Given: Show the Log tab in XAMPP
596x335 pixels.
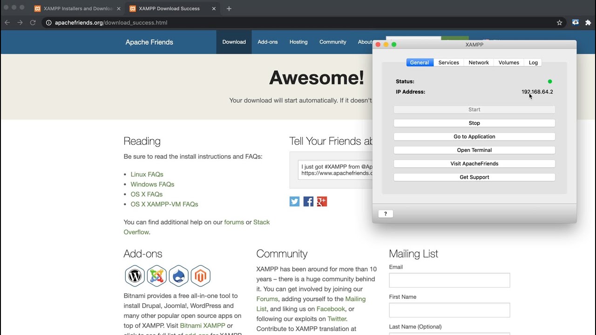Looking at the screenshot, I should [533, 62].
